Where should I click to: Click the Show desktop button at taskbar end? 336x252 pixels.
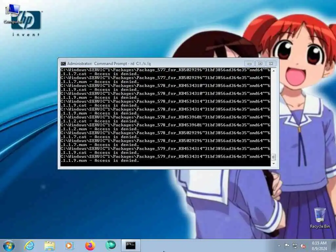tap(334, 246)
